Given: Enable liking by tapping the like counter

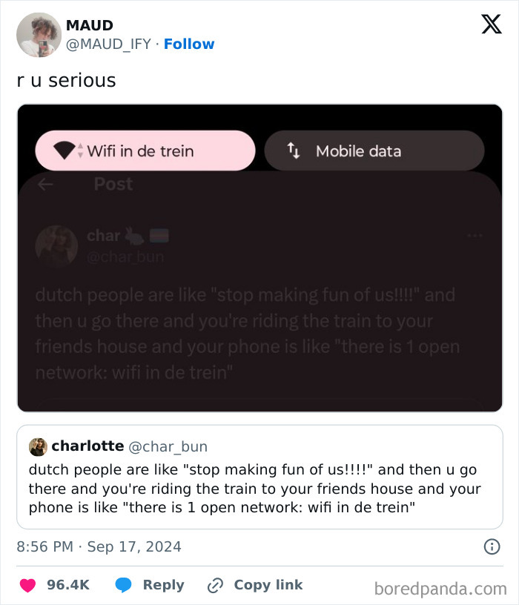Looking at the screenshot, I should [x=68, y=585].
